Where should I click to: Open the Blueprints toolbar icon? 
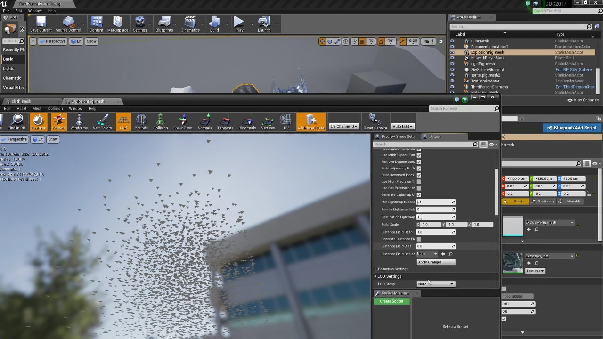(164, 24)
